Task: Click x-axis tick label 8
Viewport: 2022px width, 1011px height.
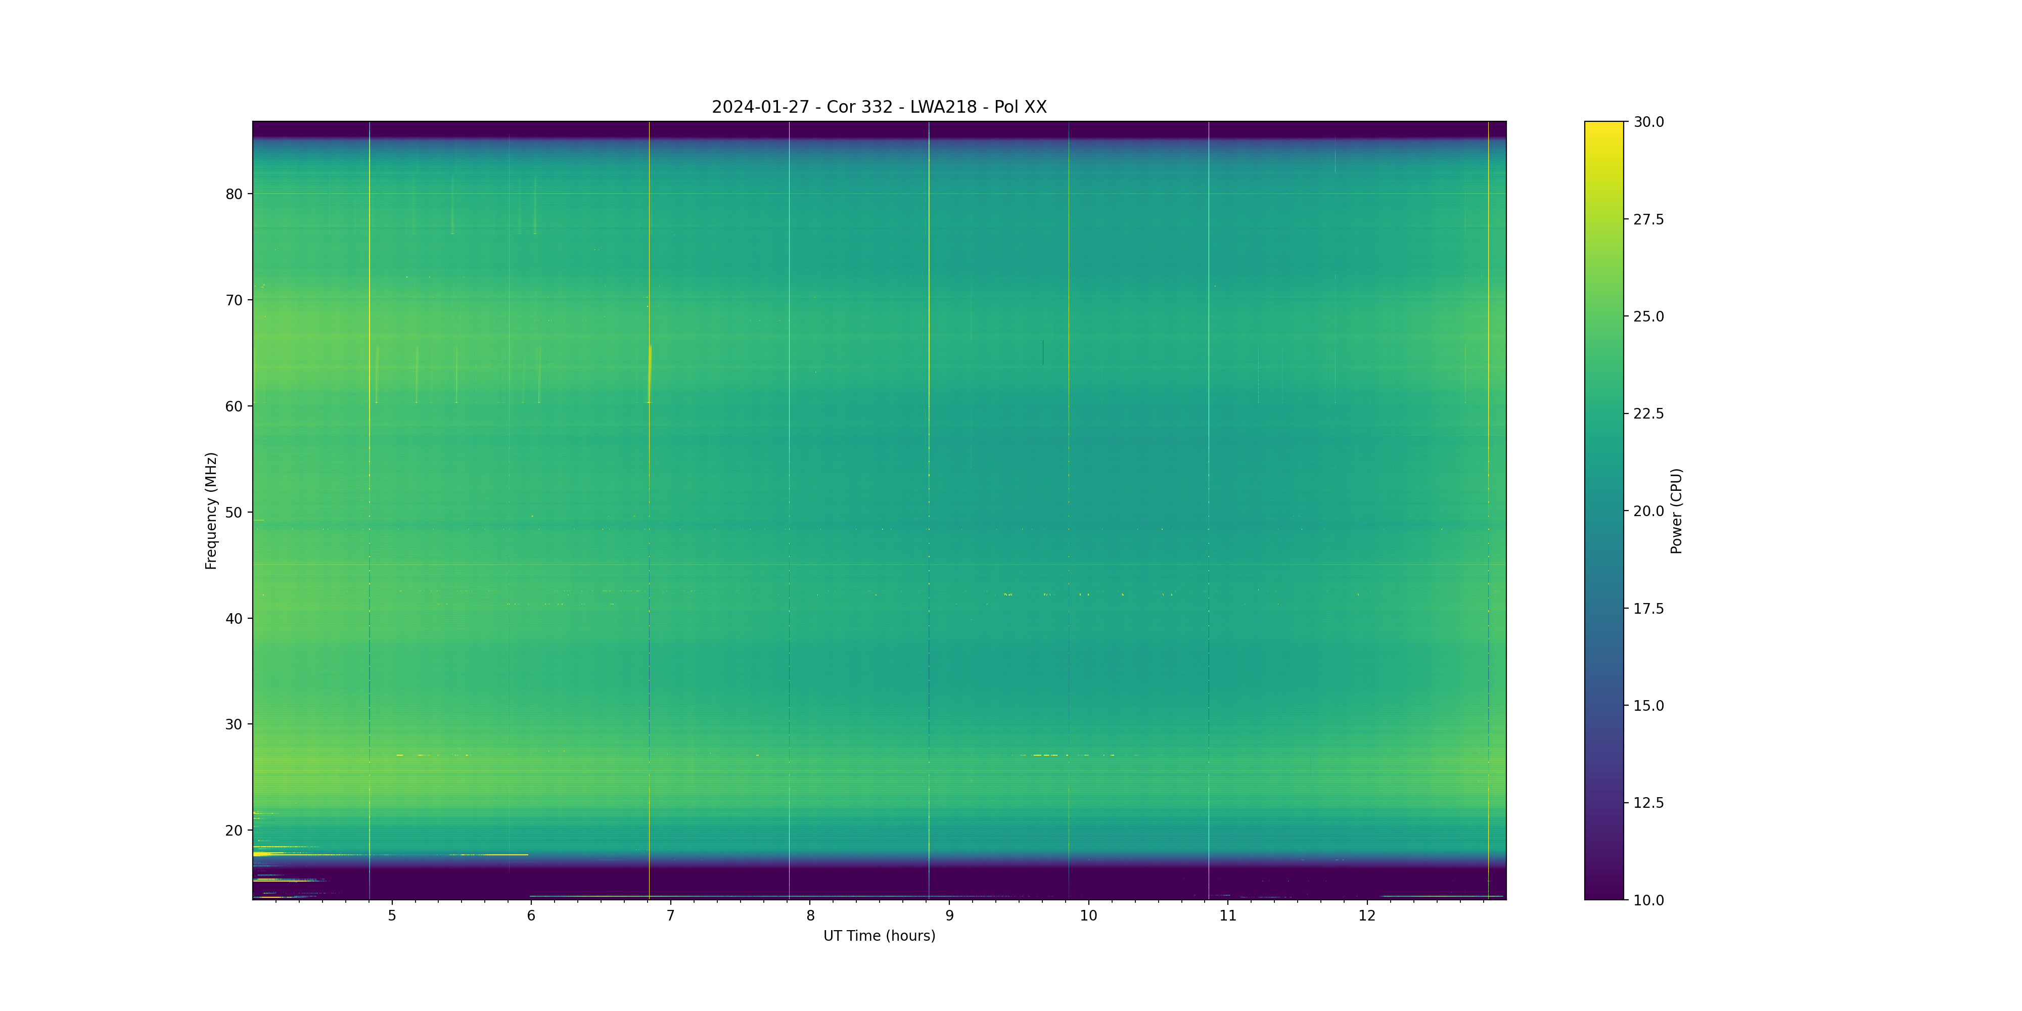Action: pyautogui.click(x=810, y=915)
